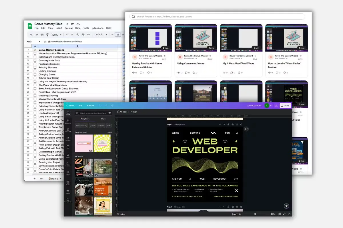Select the Text tool in Canva sidebar
The width and height of the screenshot is (343, 228).
(68, 147)
